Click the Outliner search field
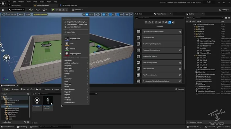 tap(208, 18)
